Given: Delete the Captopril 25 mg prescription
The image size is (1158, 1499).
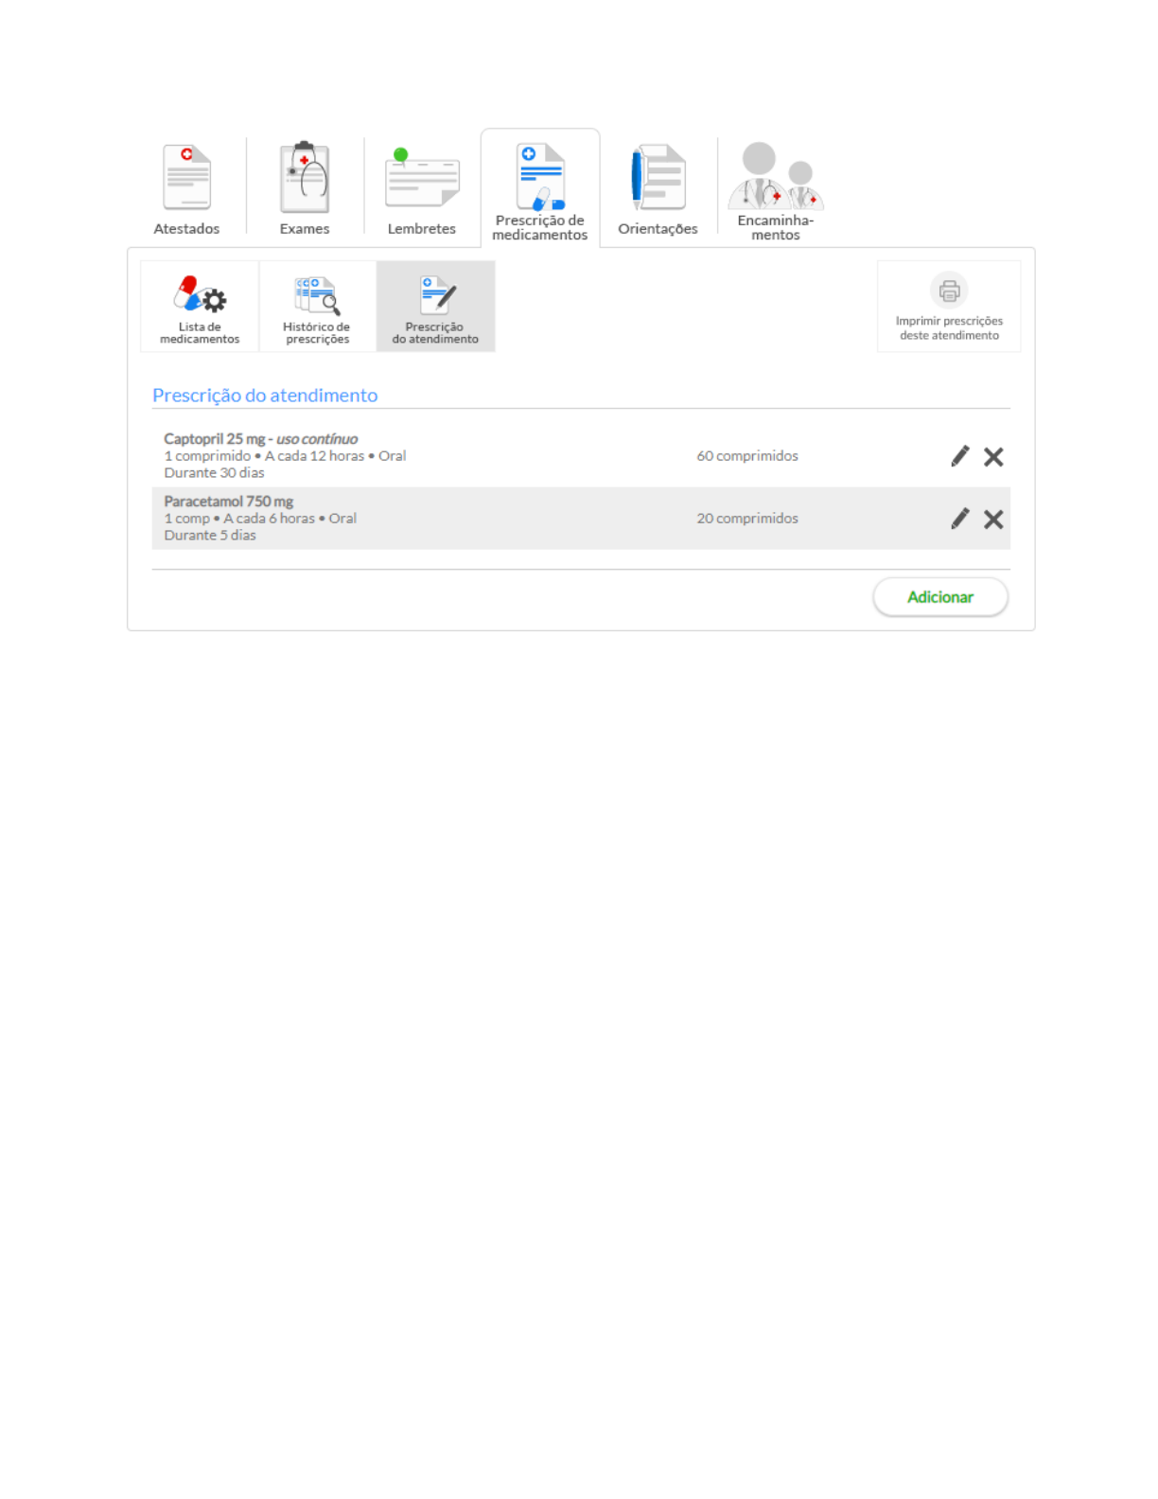Looking at the screenshot, I should click(993, 457).
